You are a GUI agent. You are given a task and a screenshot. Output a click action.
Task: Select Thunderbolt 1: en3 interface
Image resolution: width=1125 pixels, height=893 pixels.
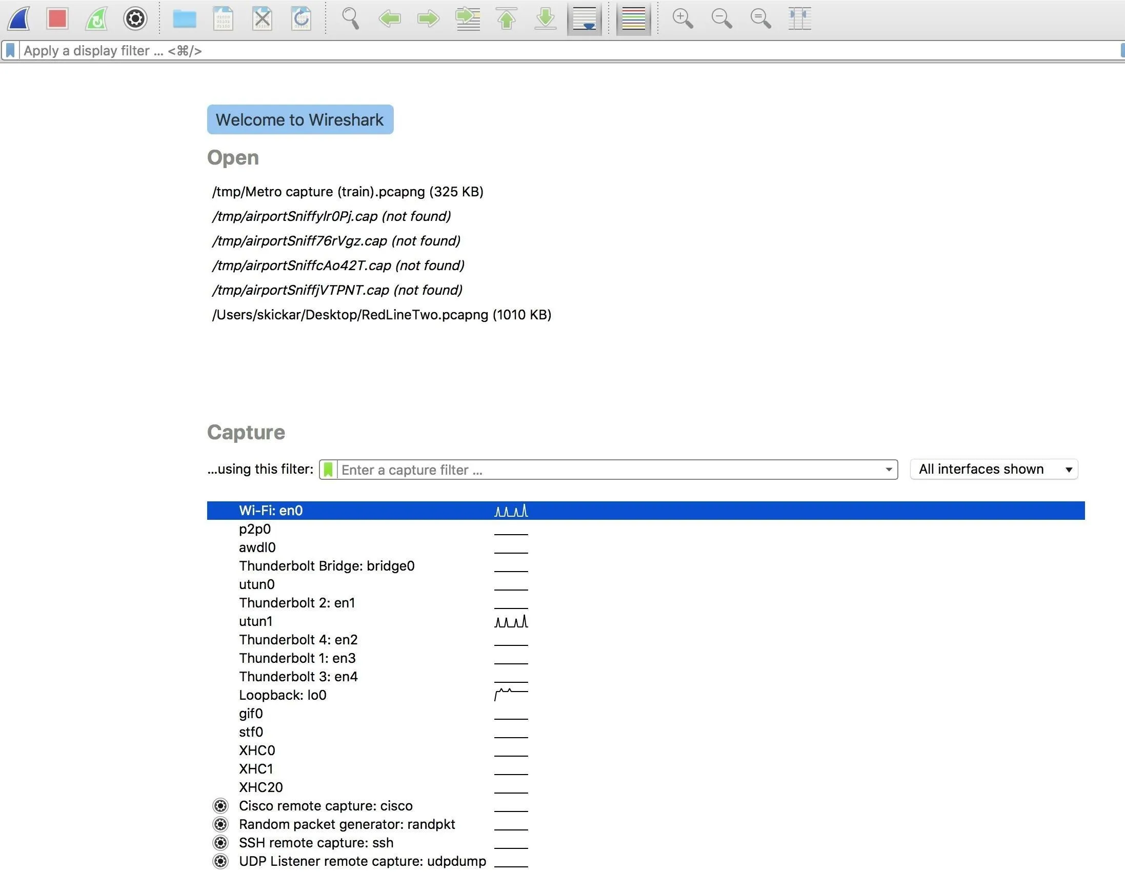[x=646, y=658]
